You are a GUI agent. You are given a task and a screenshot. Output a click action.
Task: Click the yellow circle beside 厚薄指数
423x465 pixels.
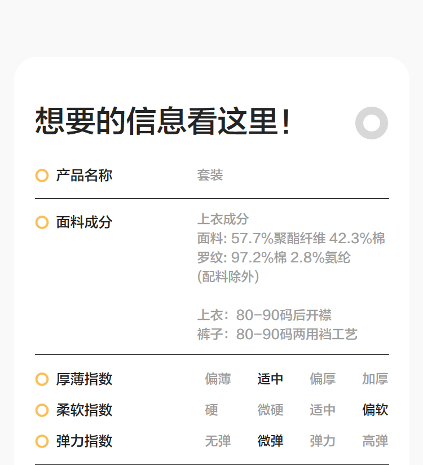point(42,379)
